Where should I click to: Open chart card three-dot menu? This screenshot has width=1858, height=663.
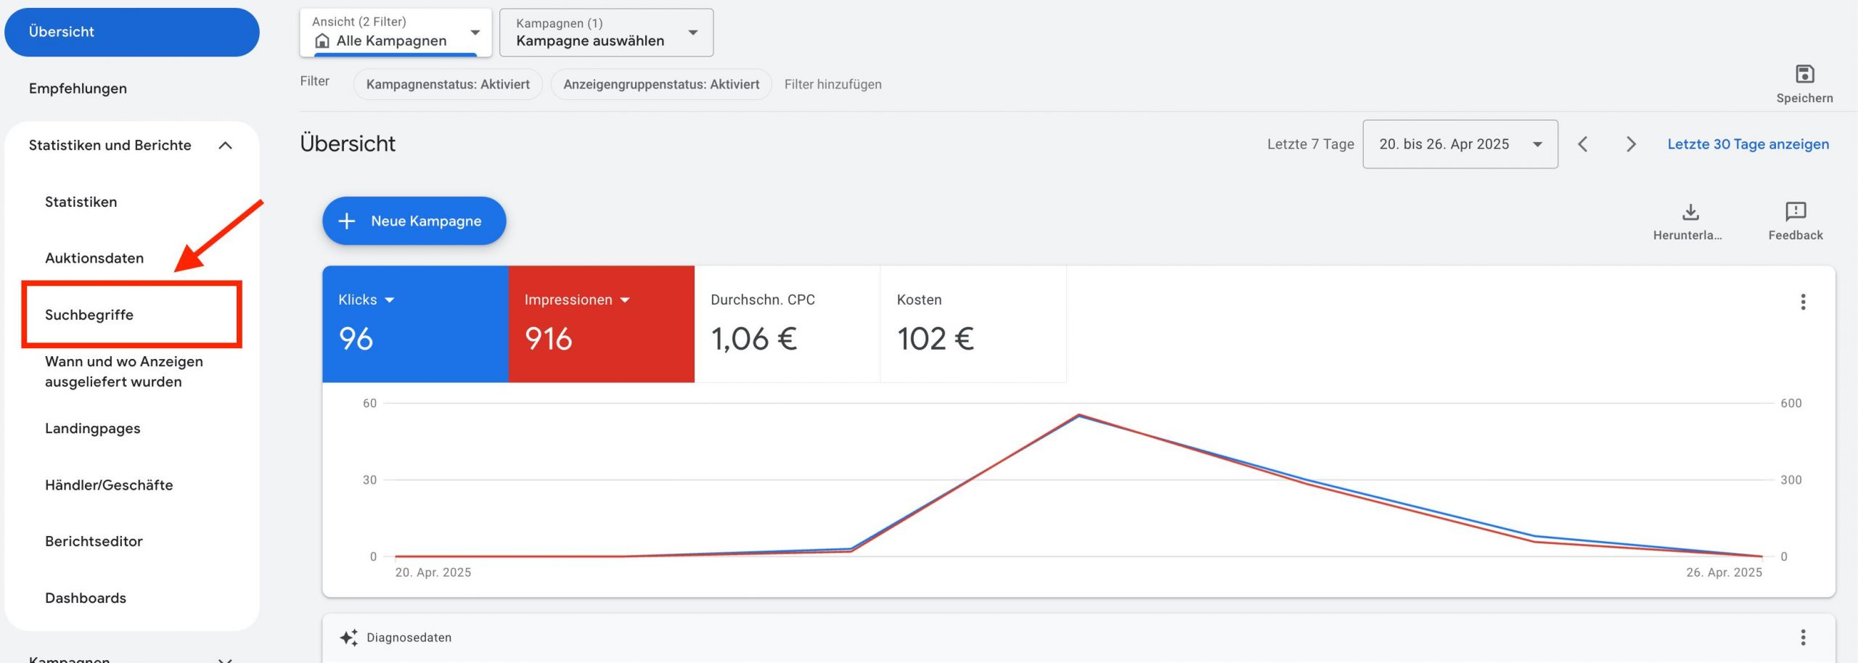tap(1803, 302)
